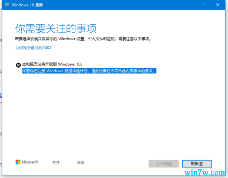Viewport: 228px width, 178px height.
Task: Click the 若要继续安装并保留你的 Windows 设置 sentence
Action: coord(83,39)
